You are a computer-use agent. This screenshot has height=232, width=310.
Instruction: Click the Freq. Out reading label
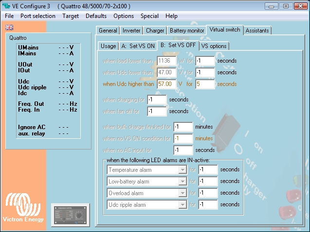point(31,104)
